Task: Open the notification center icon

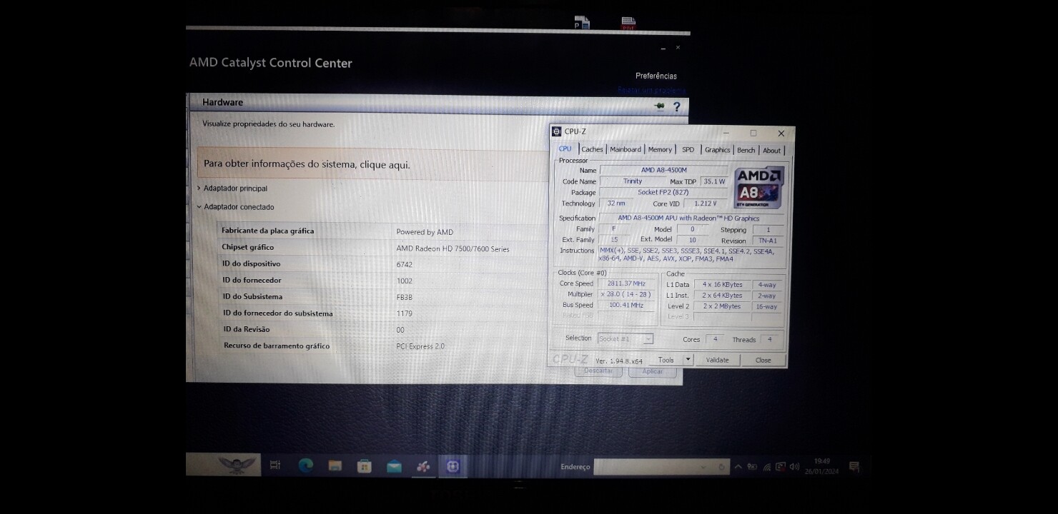Action: [x=854, y=467]
